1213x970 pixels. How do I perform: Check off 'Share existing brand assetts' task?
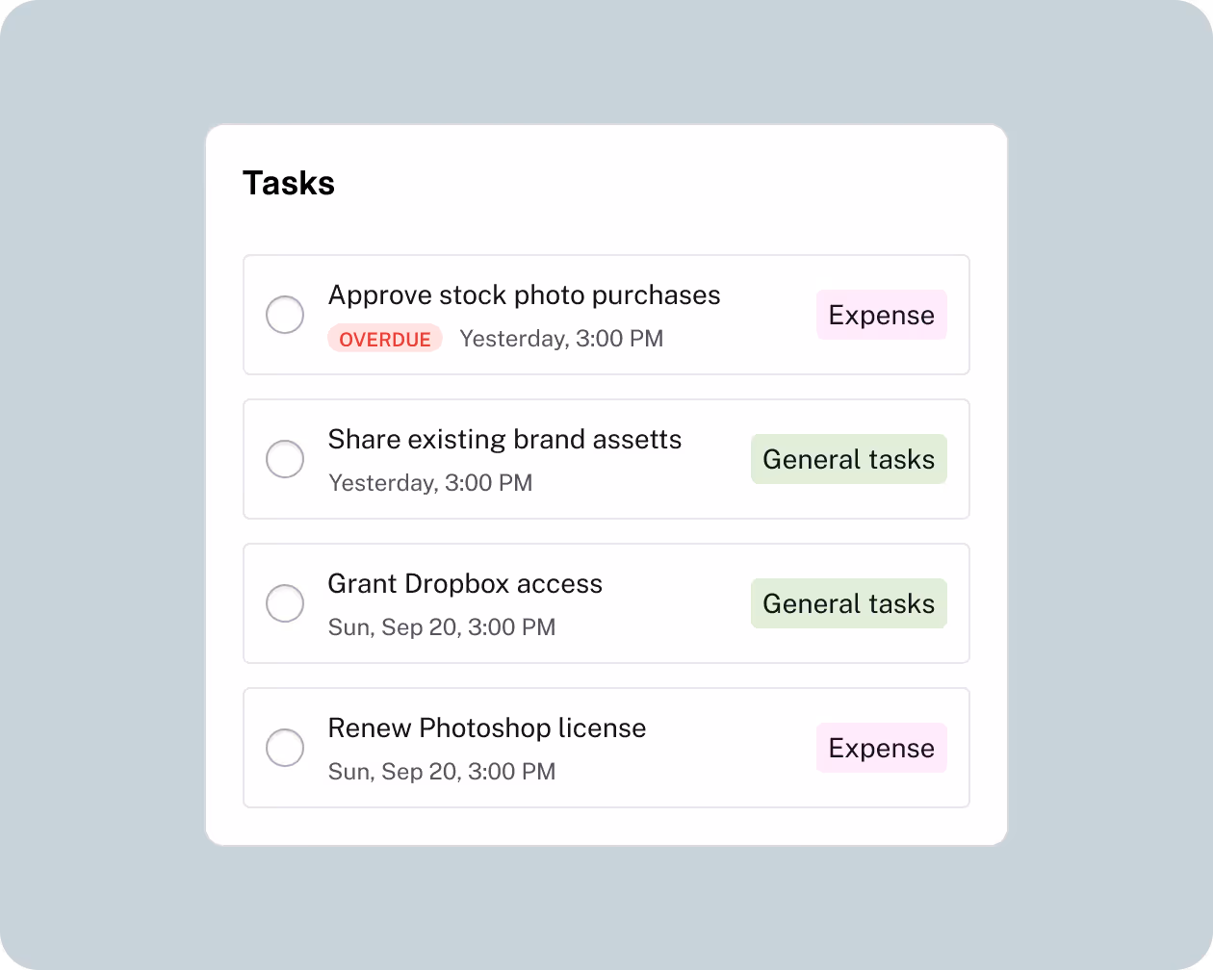click(285, 459)
